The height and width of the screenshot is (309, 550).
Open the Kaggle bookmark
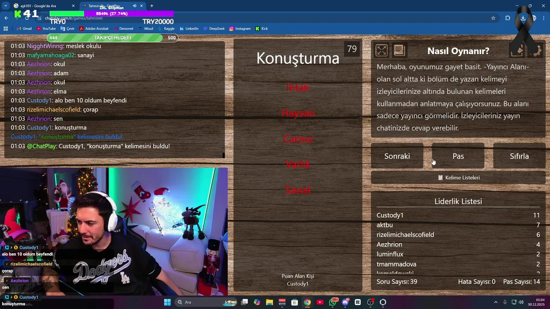coord(166,29)
